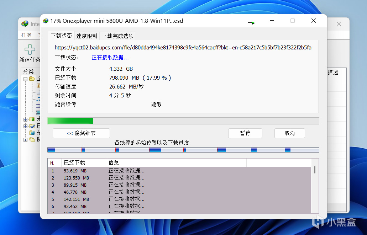
Task: Expand the unfinished downloads tree node
Action: pos(25,119)
